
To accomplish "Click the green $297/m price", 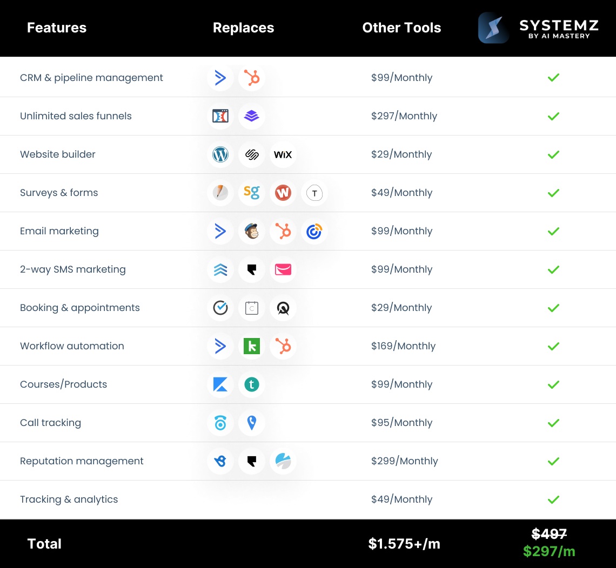I will [549, 551].
